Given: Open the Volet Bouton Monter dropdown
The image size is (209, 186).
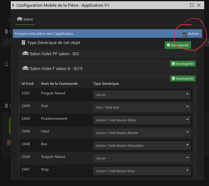Looking at the screenshot, I should [x=142, y=133].
